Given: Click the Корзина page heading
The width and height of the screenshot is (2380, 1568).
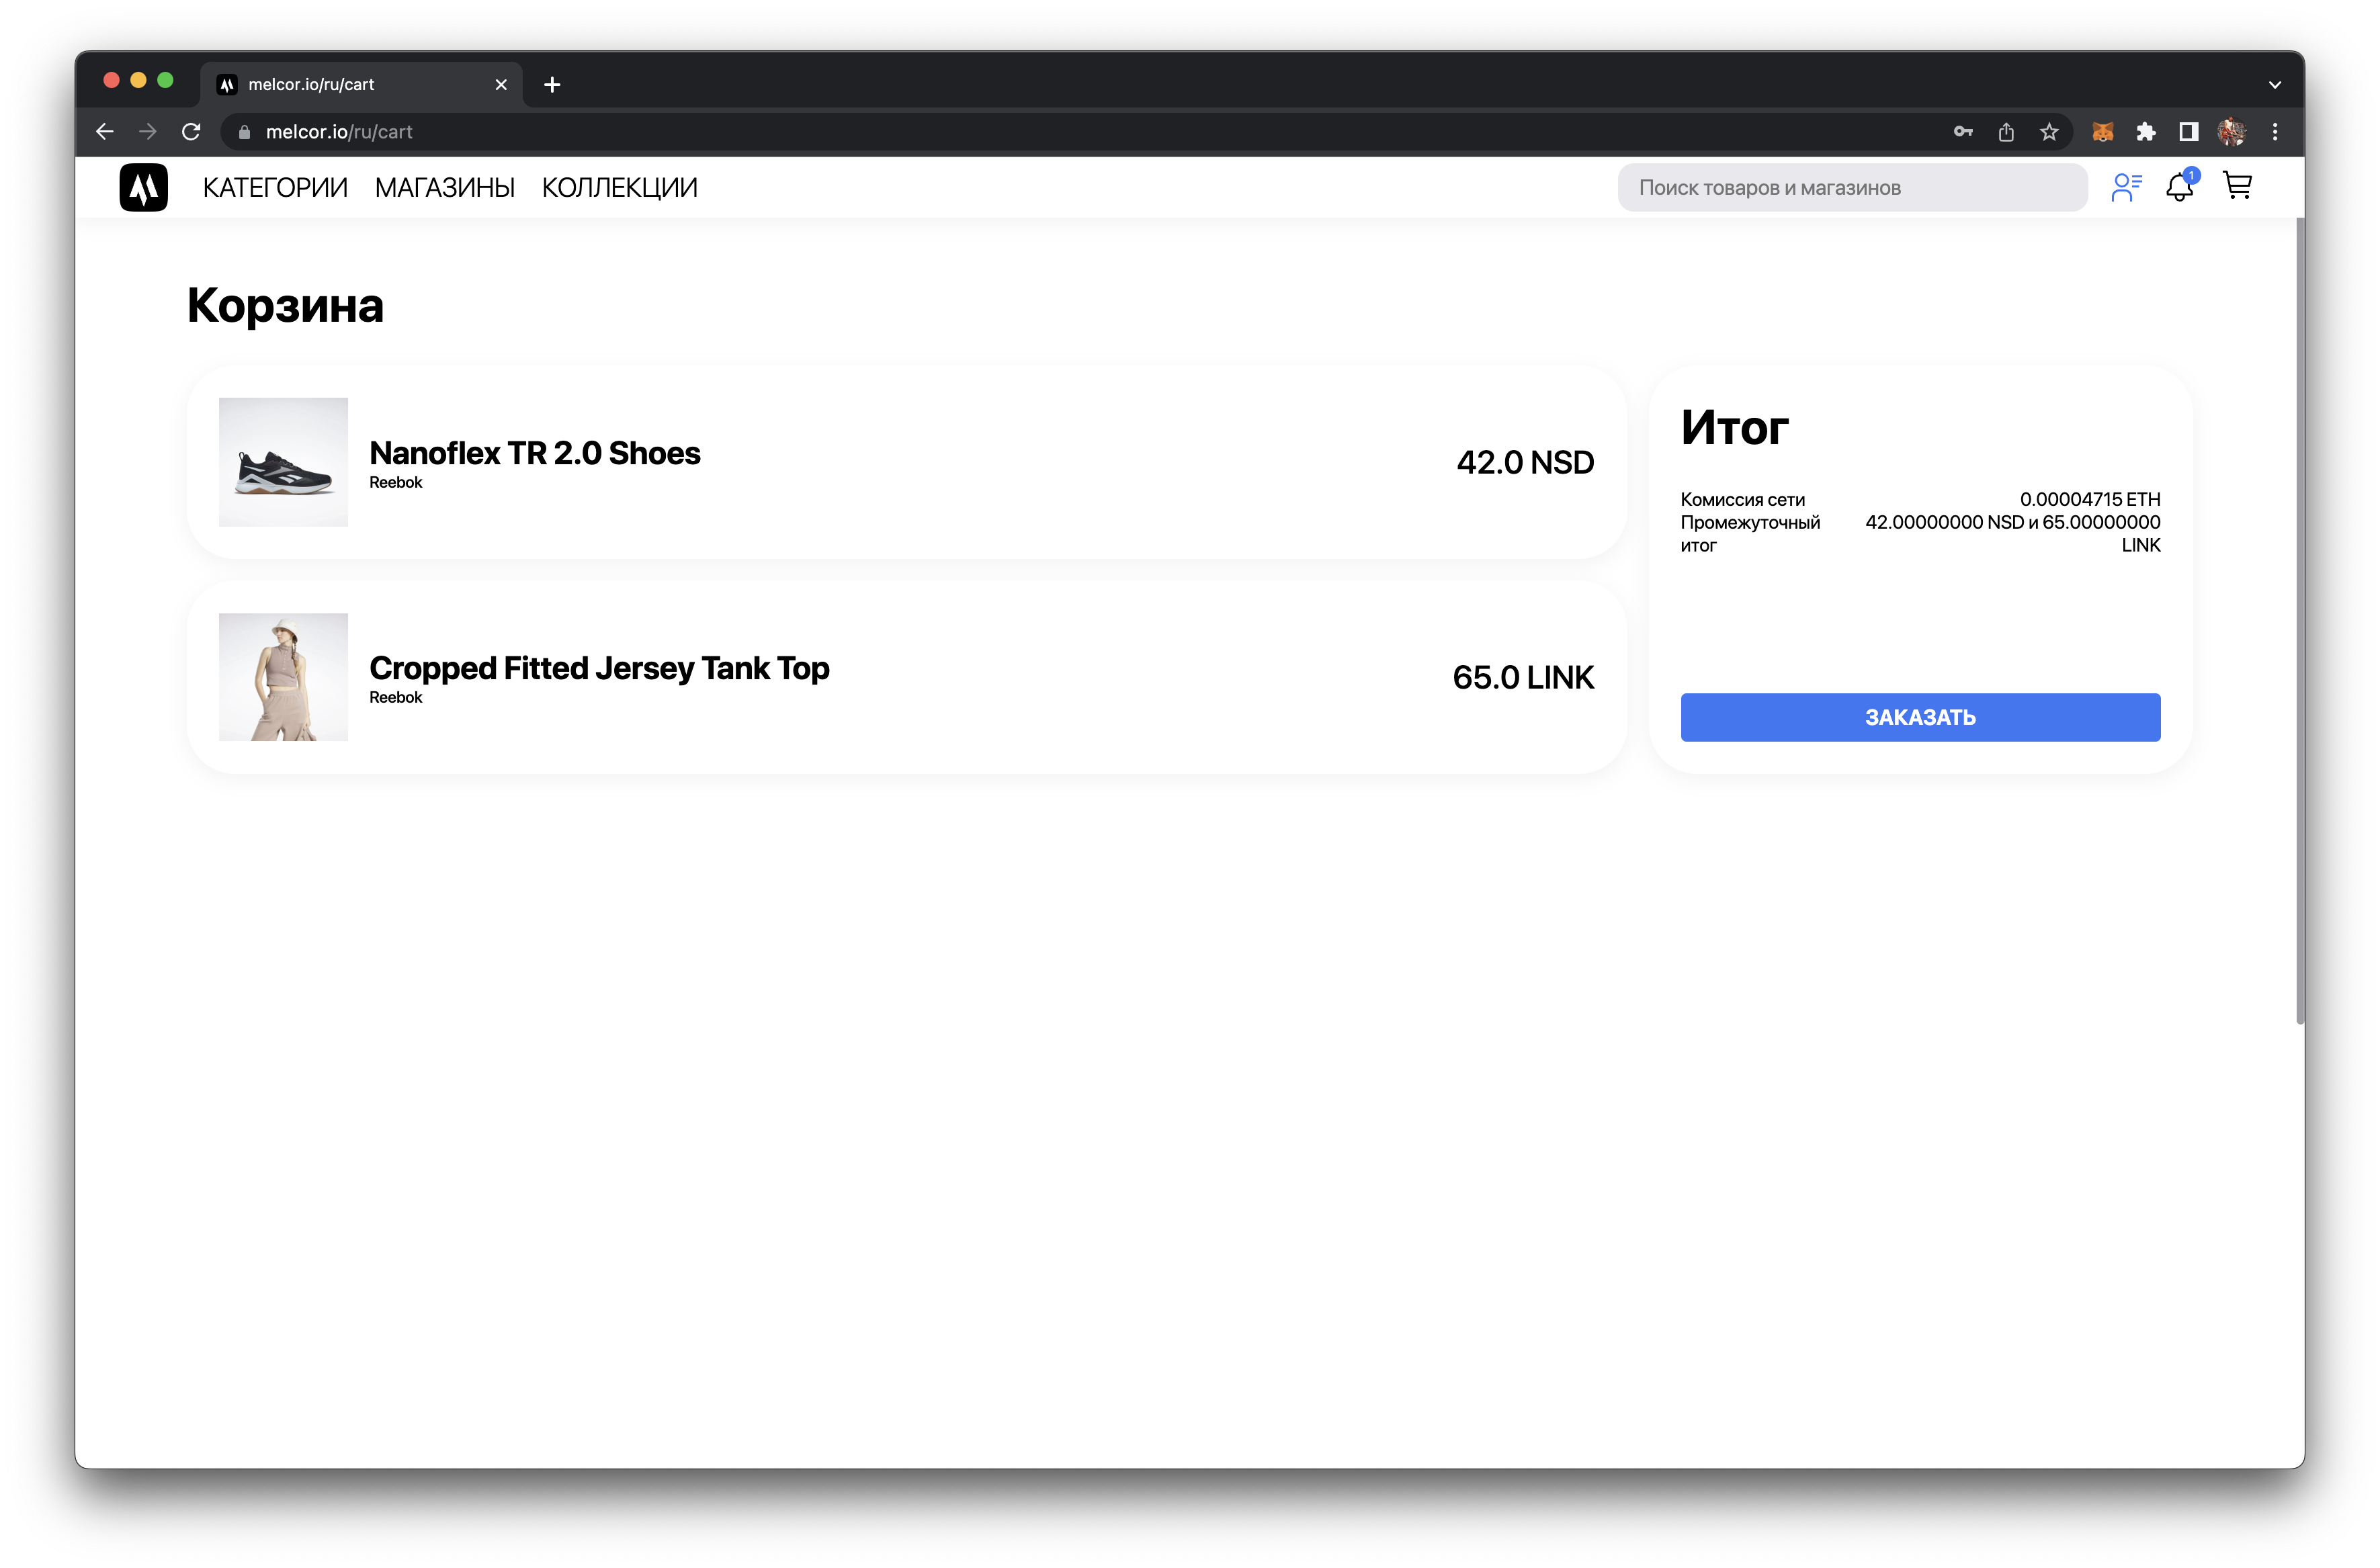Looking at the screenshot, I should (x=285, y=305).
